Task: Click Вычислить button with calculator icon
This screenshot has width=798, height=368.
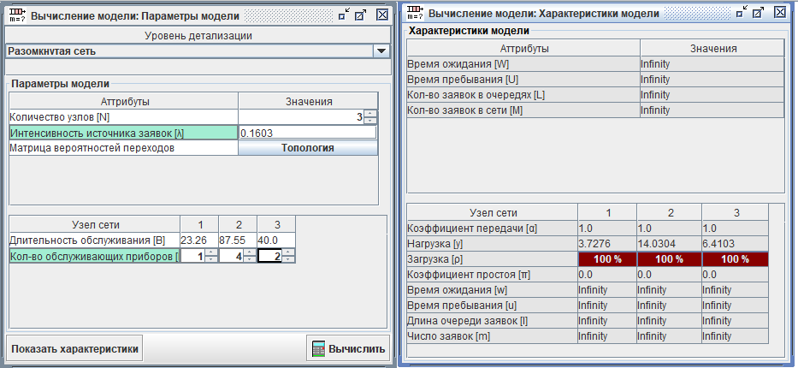Action: tap(349, 349)
